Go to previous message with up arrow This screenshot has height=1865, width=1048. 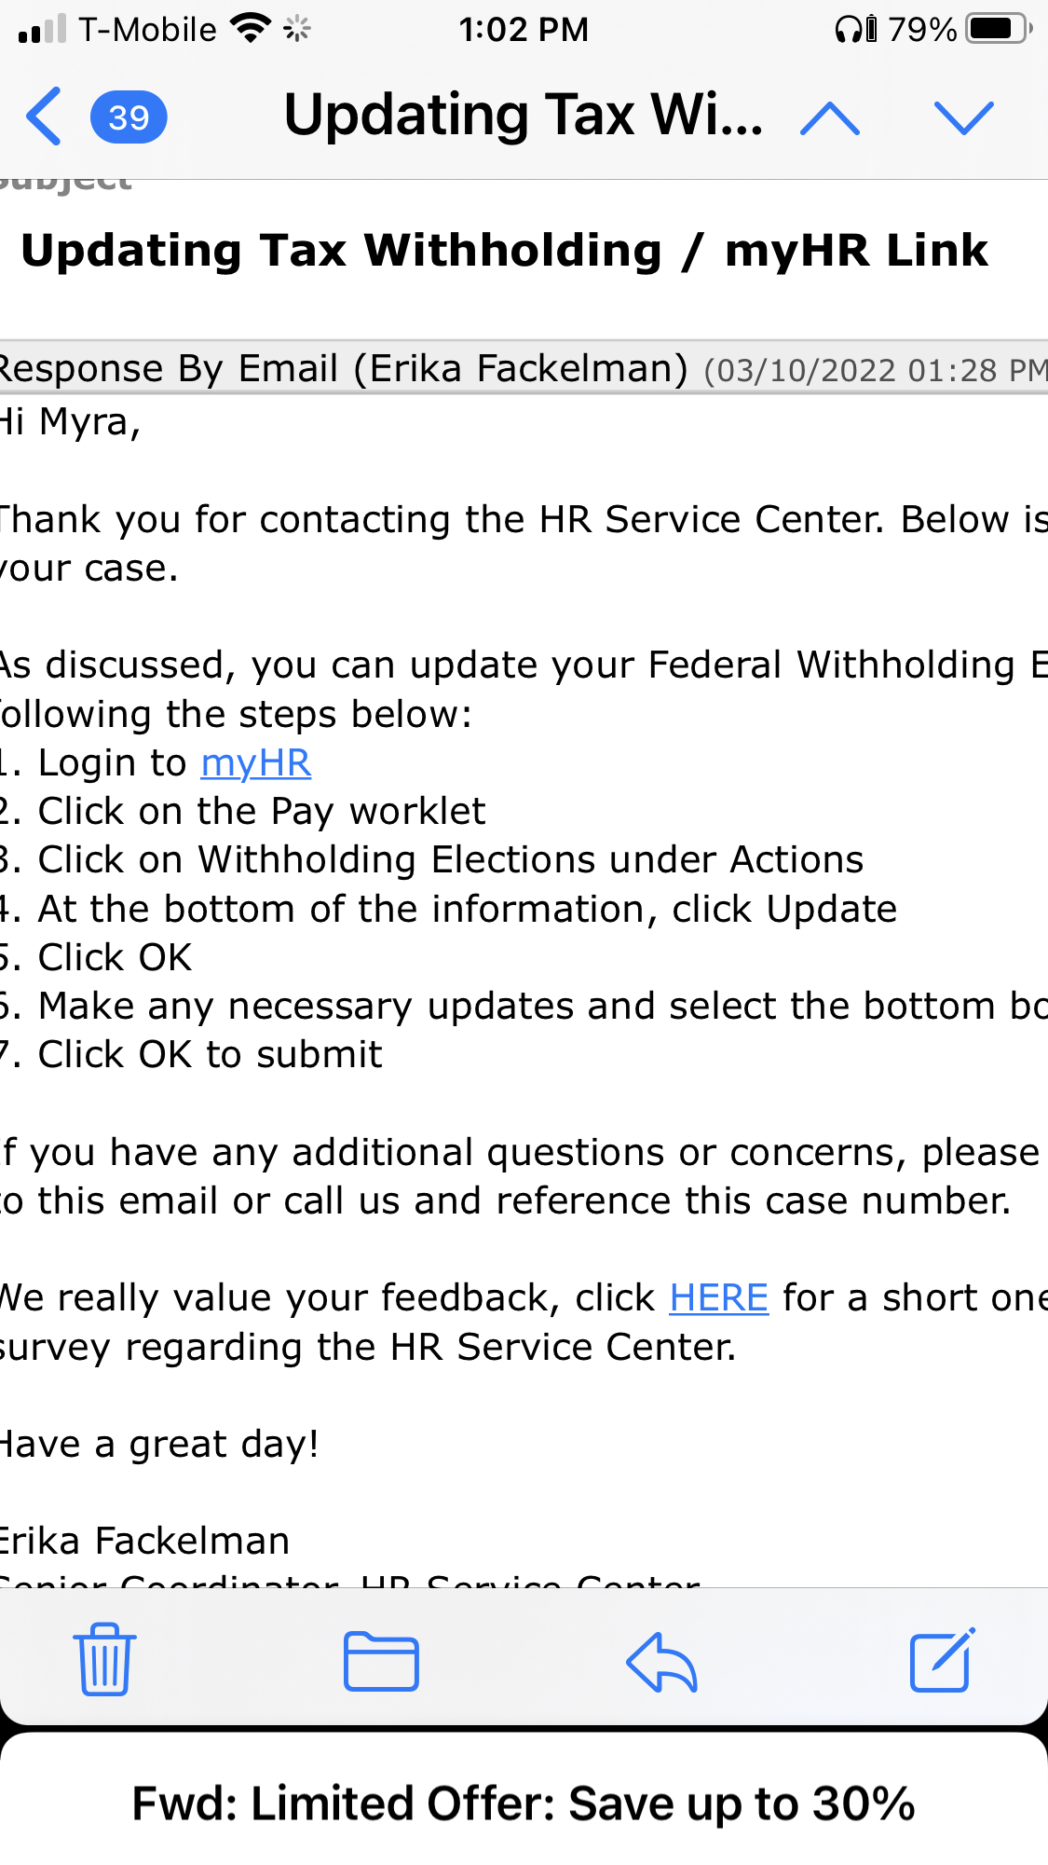(829, 118)
